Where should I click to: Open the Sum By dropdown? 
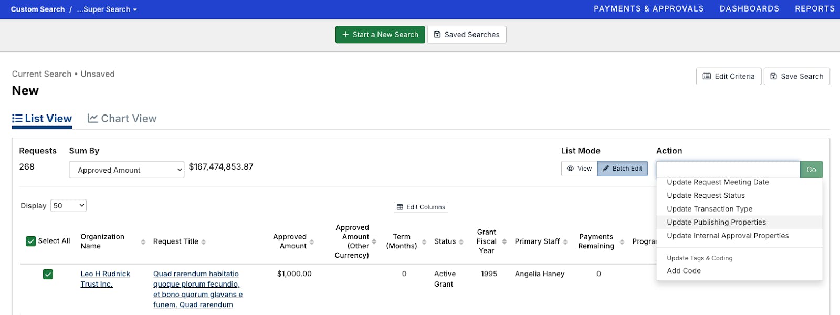point(127,170)
